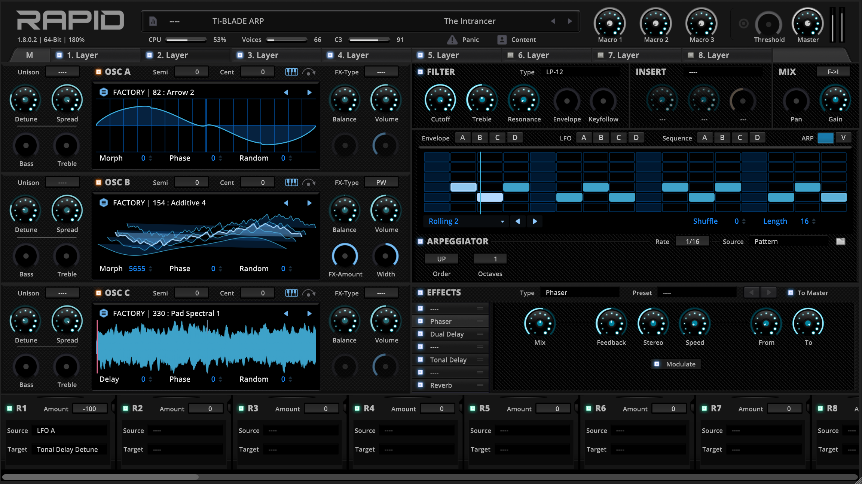862x484 pixels.
Task: Open the arpeggiator pattern folder icon
Action: [840, 242]
